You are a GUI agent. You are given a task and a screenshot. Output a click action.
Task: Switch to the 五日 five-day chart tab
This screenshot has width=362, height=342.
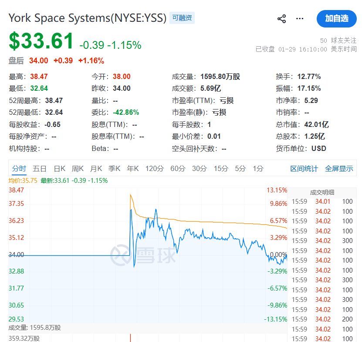40,168
